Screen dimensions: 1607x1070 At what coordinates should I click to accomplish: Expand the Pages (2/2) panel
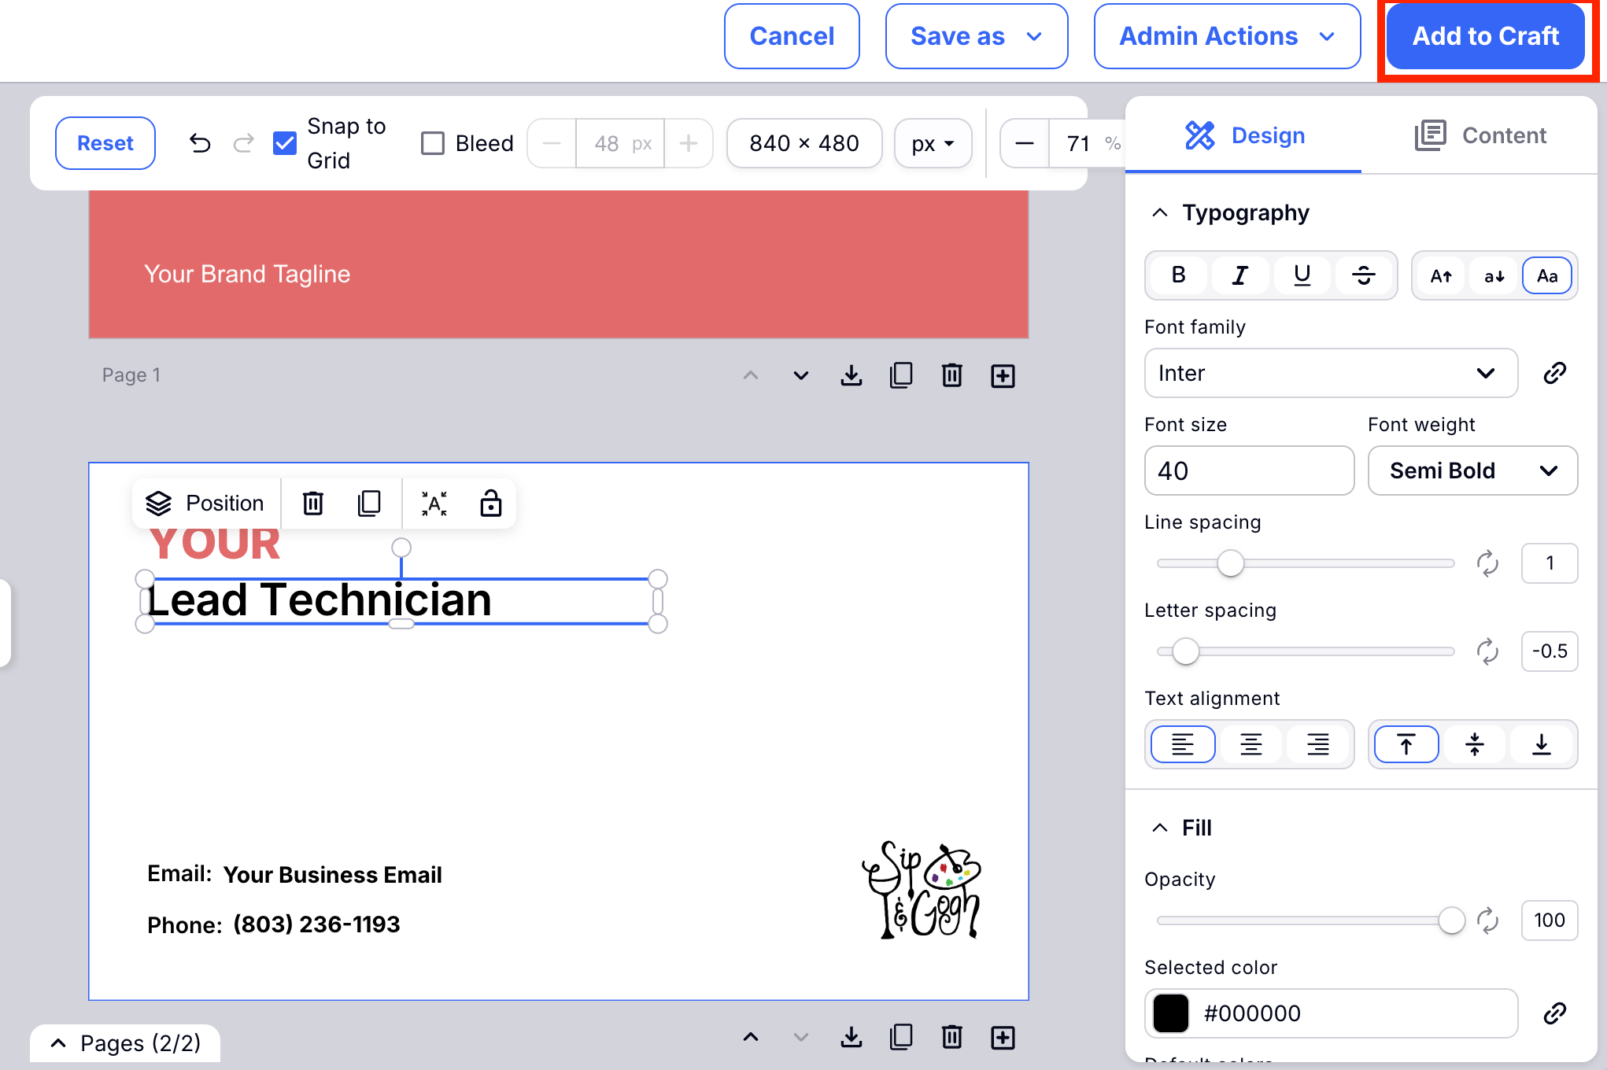126,1043
